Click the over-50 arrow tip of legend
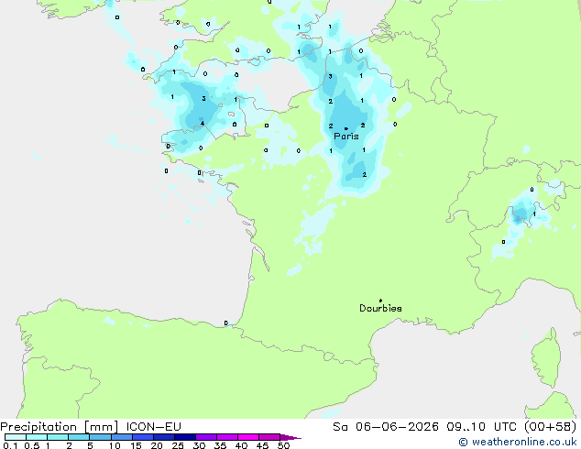Viewport: 581px width, 449px height. tap(290, 437)
